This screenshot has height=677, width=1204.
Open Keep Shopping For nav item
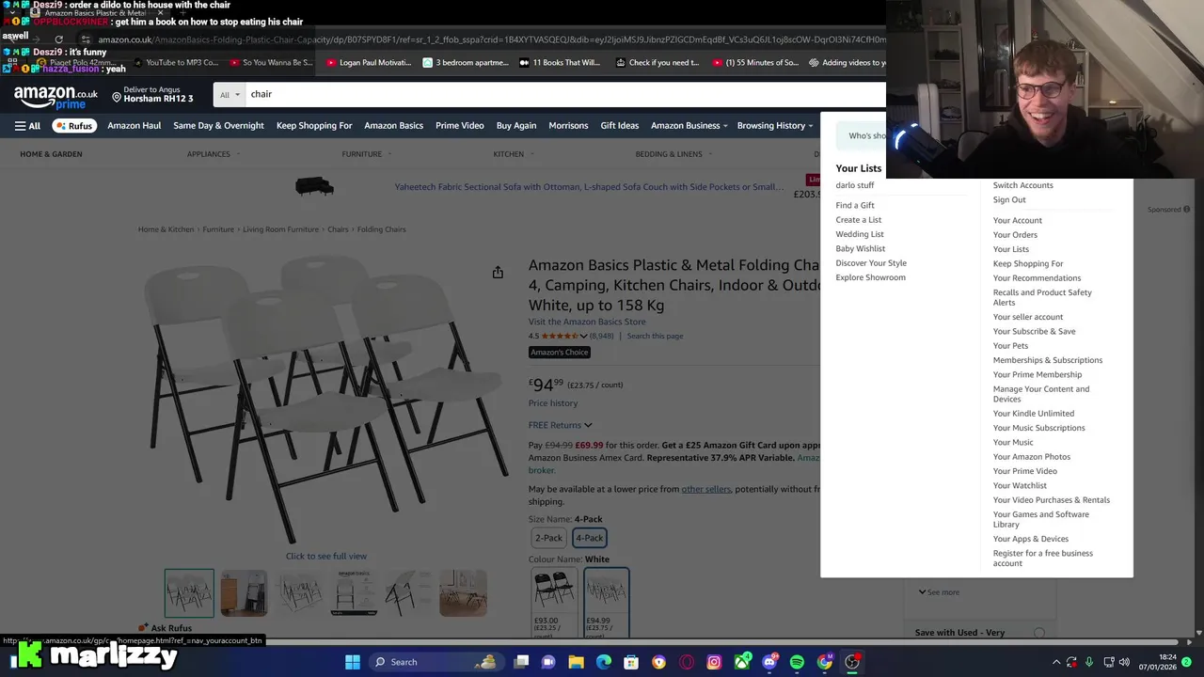point(314,126)
